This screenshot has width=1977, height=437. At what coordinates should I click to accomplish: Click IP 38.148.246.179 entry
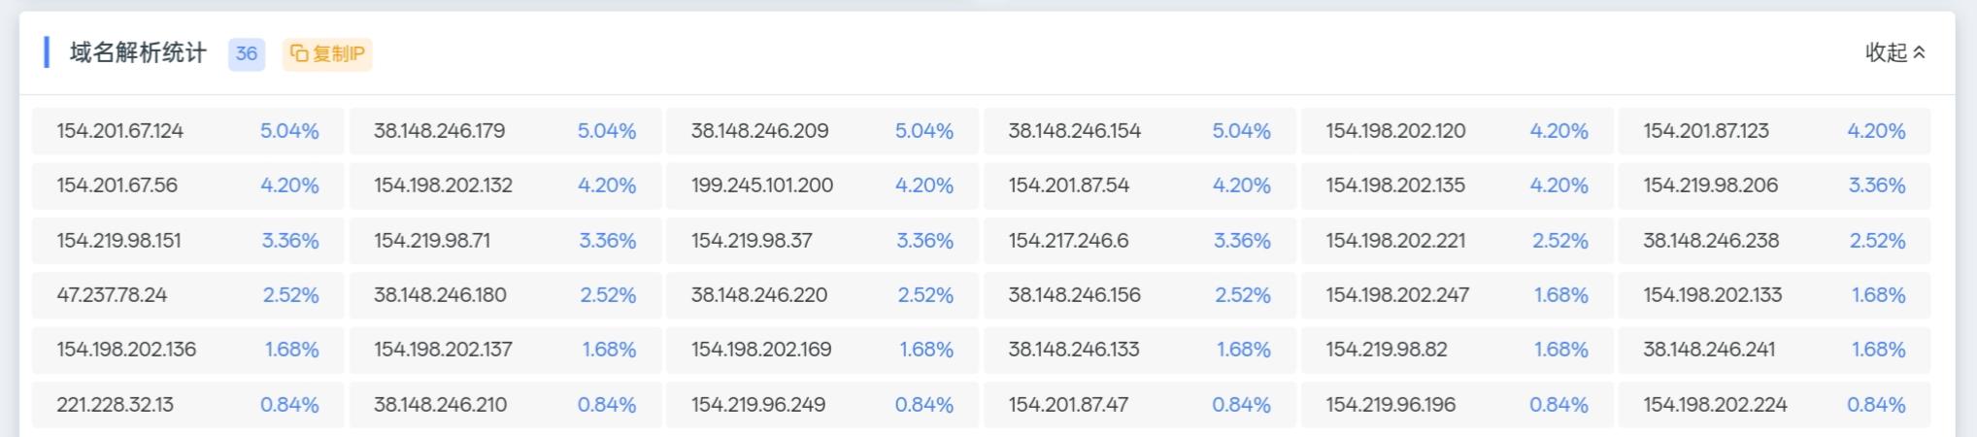point(439,131)
